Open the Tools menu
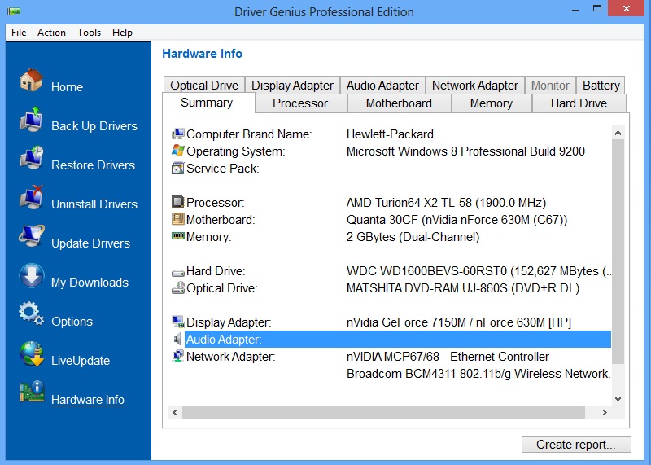Image resolution: width=651 pixels, height=465 pixels. pyautogui.click(x=89, y=33)
